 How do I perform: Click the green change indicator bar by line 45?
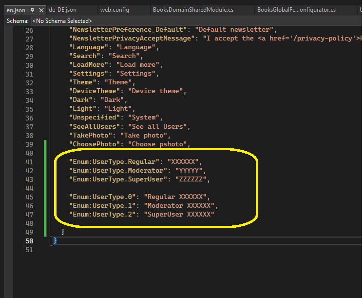45,197
